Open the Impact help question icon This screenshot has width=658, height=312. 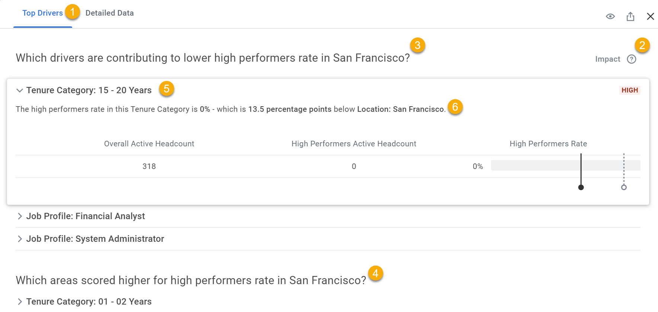click(x=631, y=59)
